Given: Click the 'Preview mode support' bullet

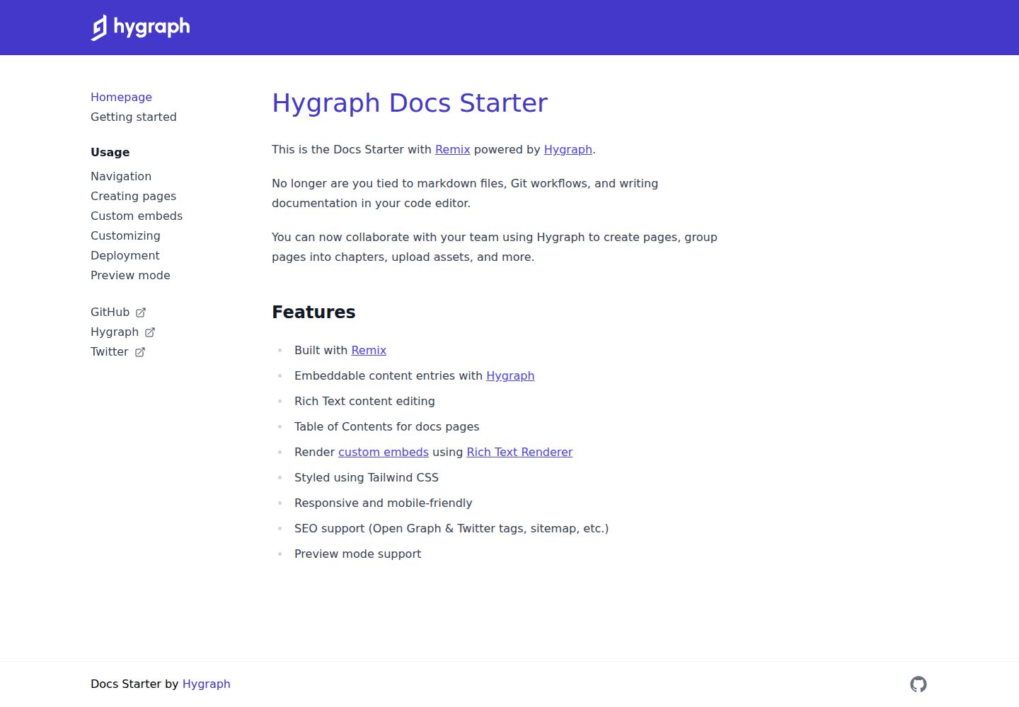Looking at the screenshot, I should [357, 554].
